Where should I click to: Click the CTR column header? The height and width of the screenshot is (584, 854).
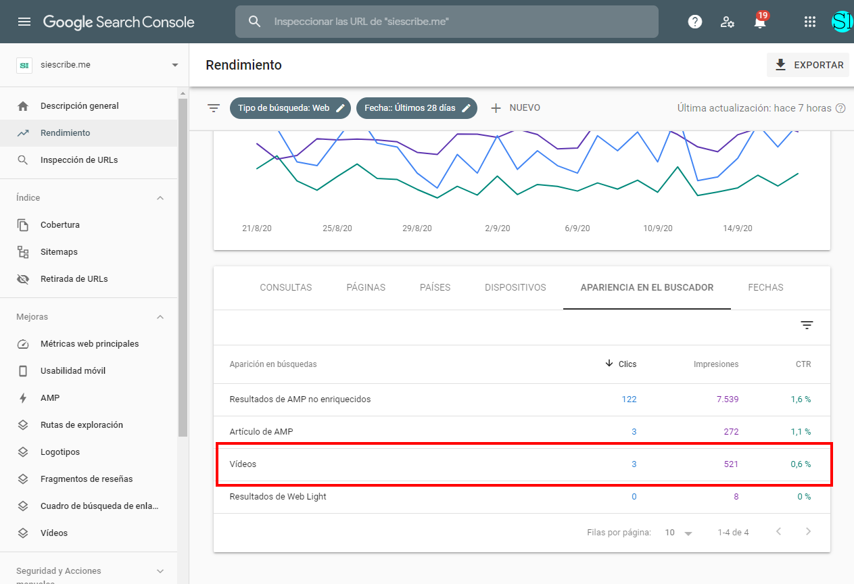803,364
